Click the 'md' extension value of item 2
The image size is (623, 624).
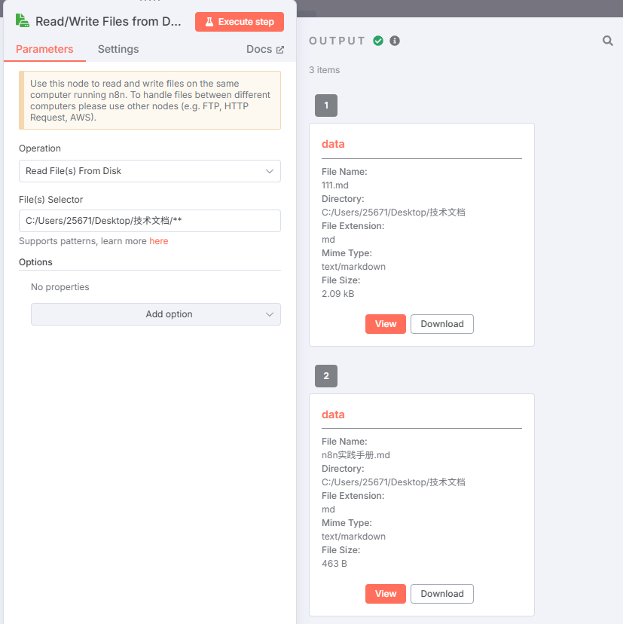click(328, 509)
